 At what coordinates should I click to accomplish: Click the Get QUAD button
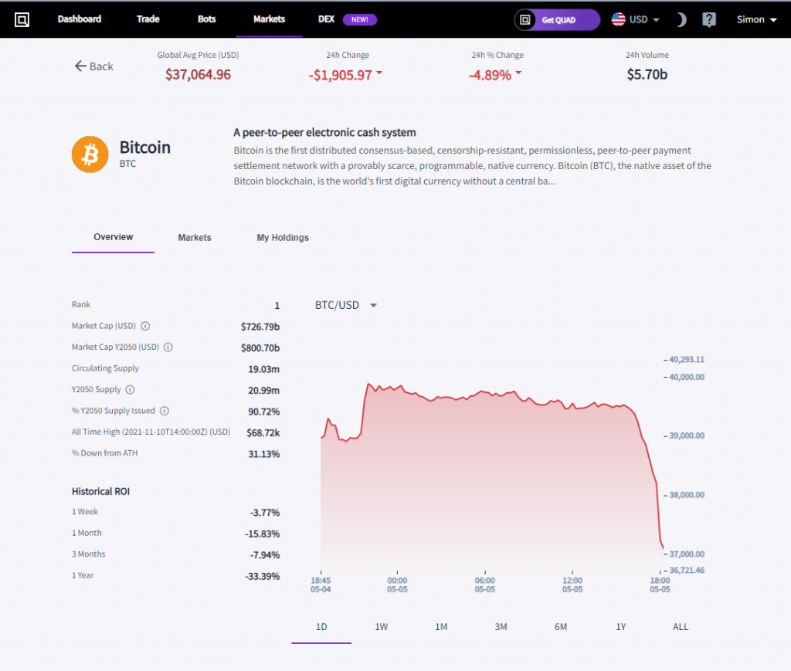tap(556, 19)
